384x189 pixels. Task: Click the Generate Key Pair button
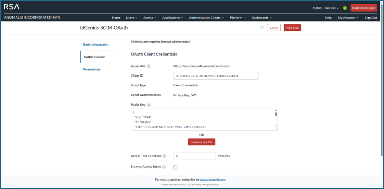[x=201, y=142]
